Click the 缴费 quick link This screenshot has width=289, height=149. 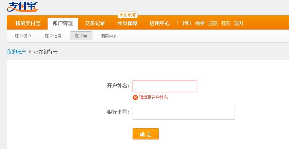pos(200,23)
